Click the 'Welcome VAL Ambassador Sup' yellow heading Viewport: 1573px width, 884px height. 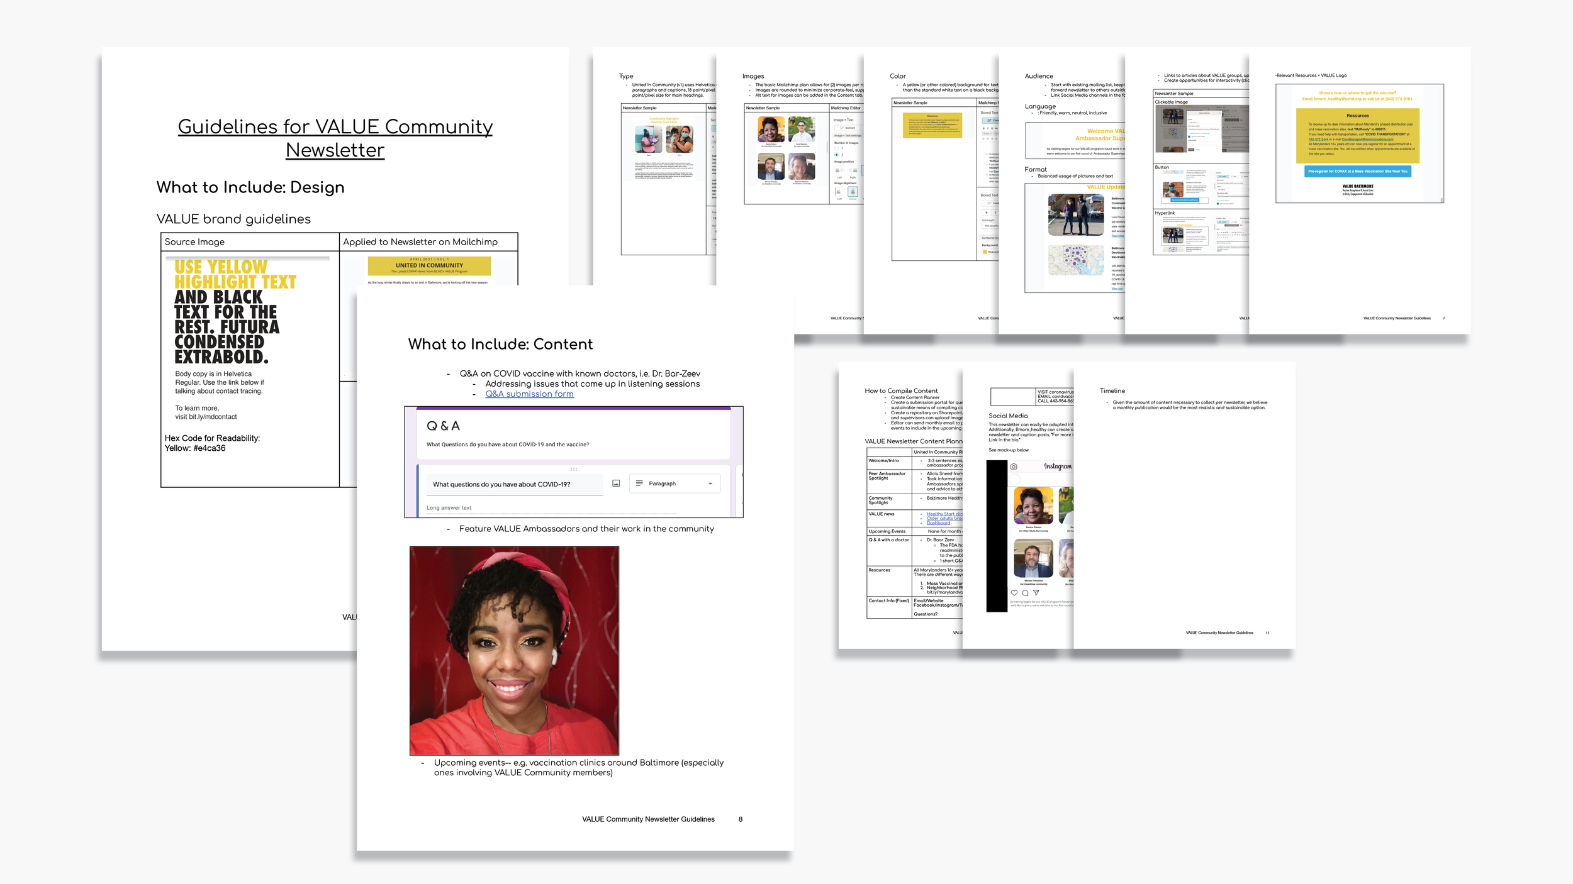pyautogui.click(x=1099, y=135)
